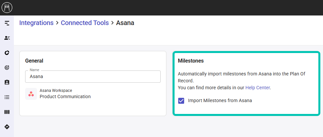The image size is (323, 137).
Task: Open the Help Center link
Action: 258,88
